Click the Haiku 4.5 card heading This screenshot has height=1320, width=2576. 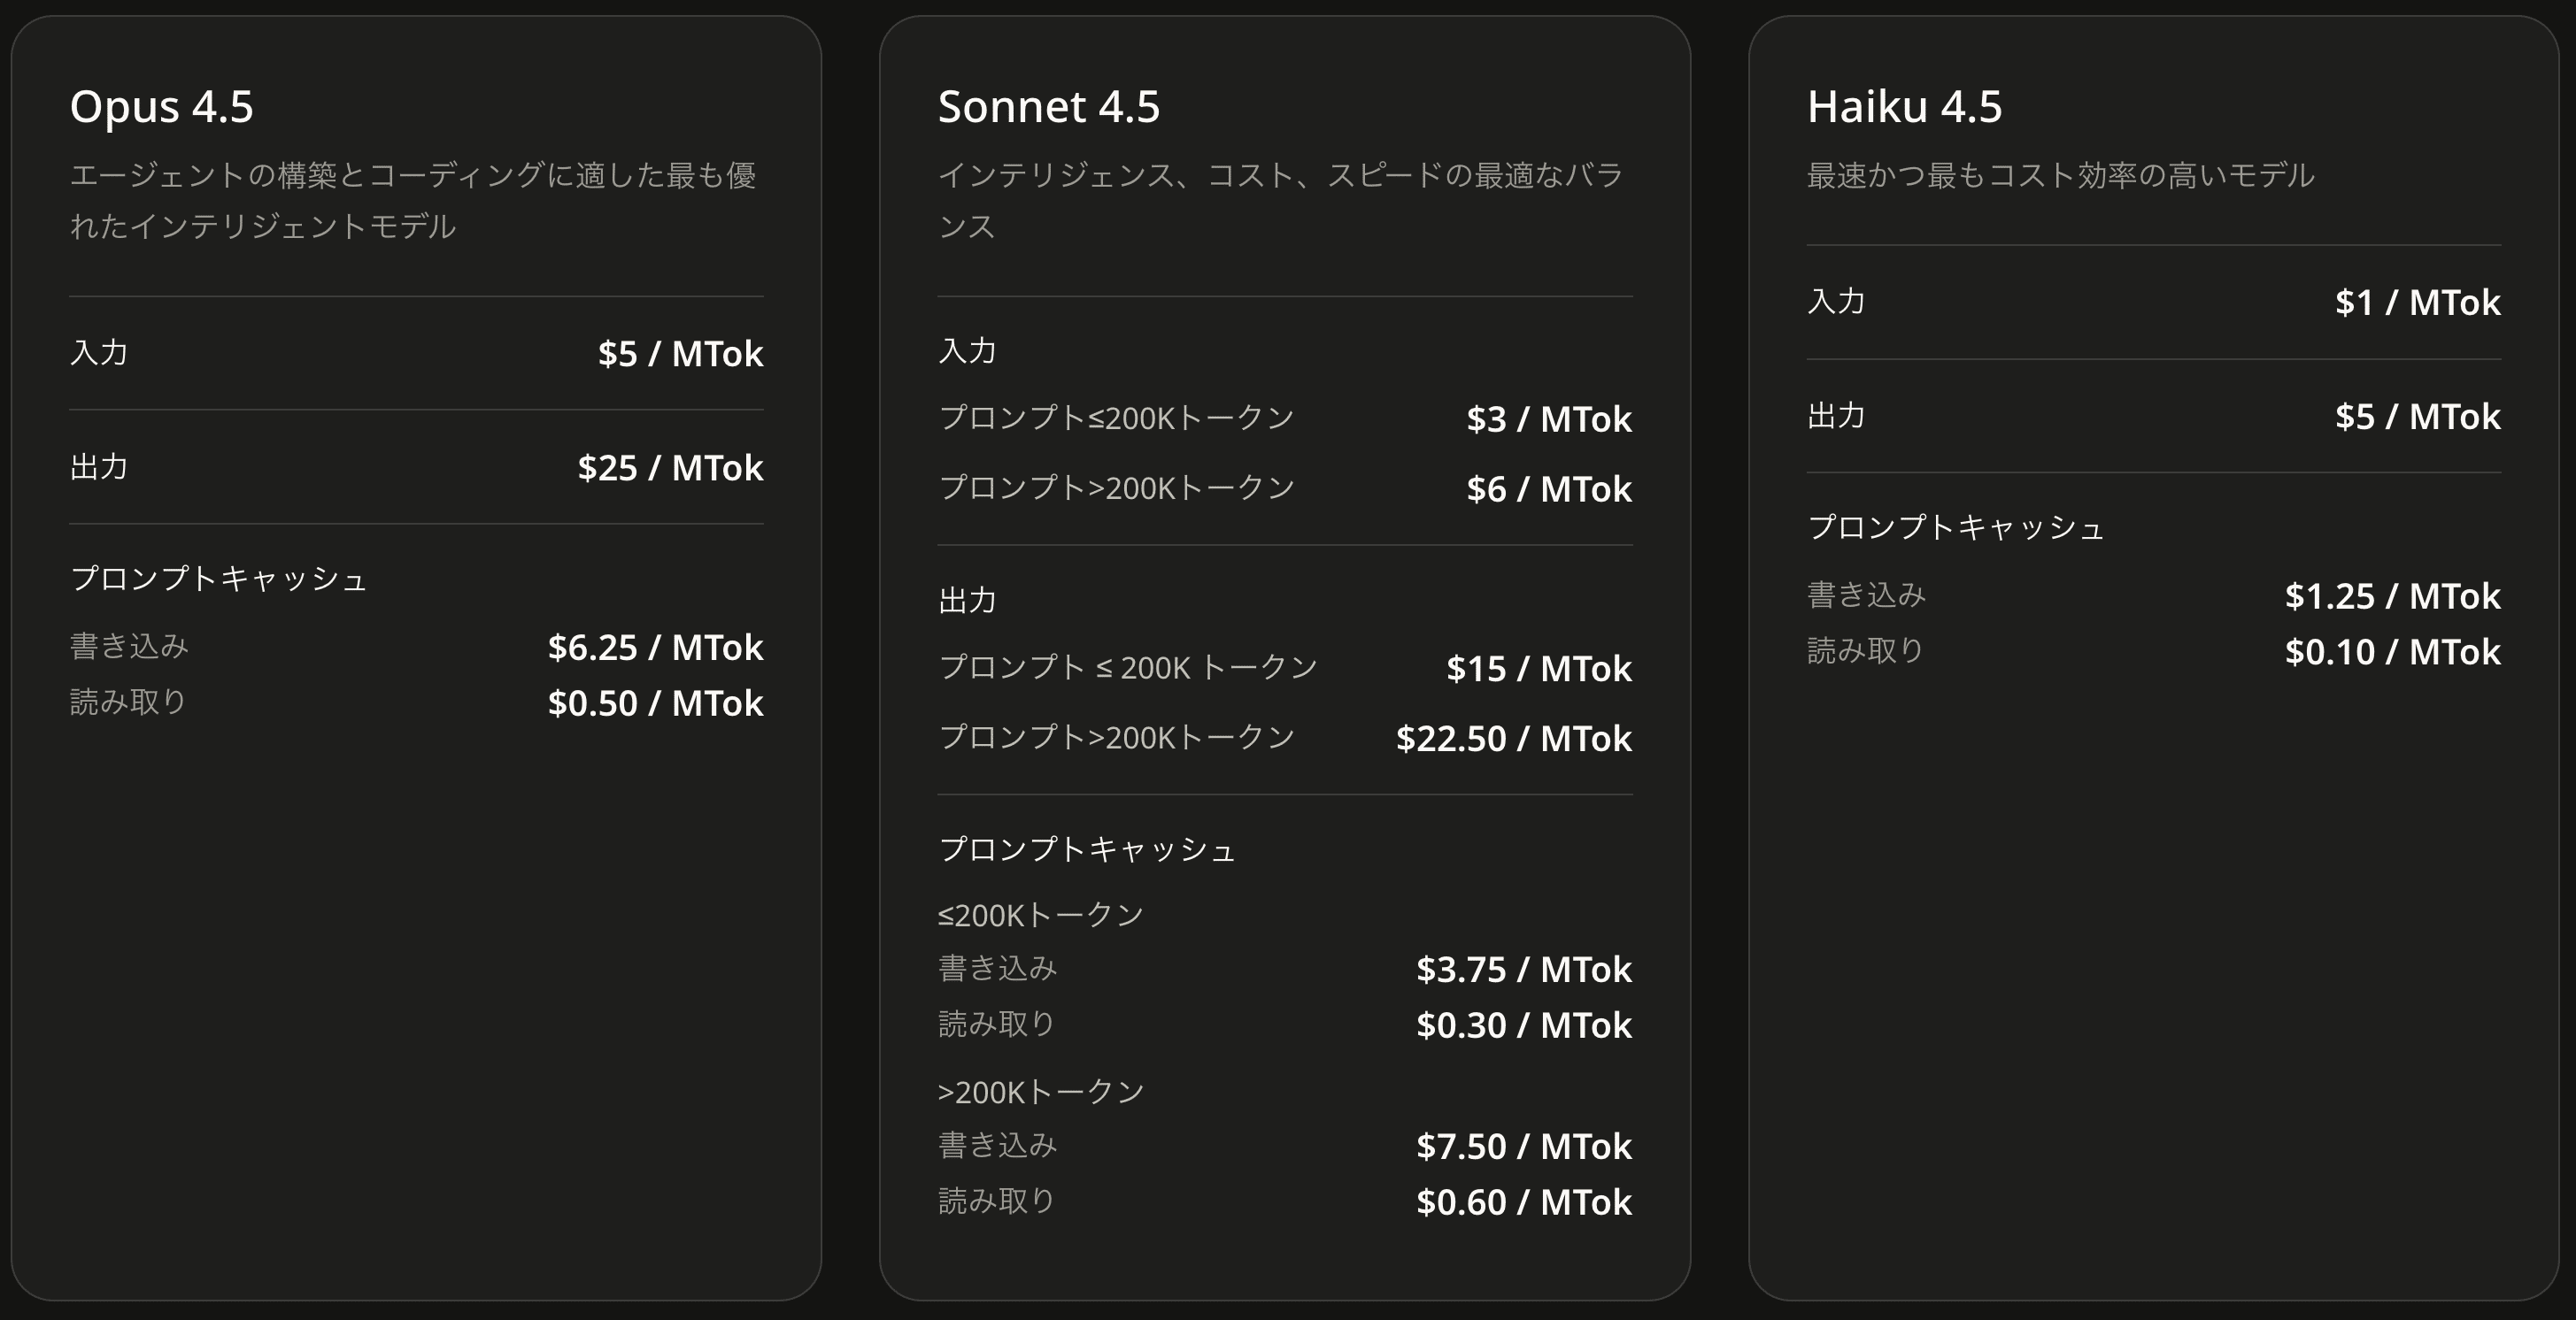[x=1904, y=106]
